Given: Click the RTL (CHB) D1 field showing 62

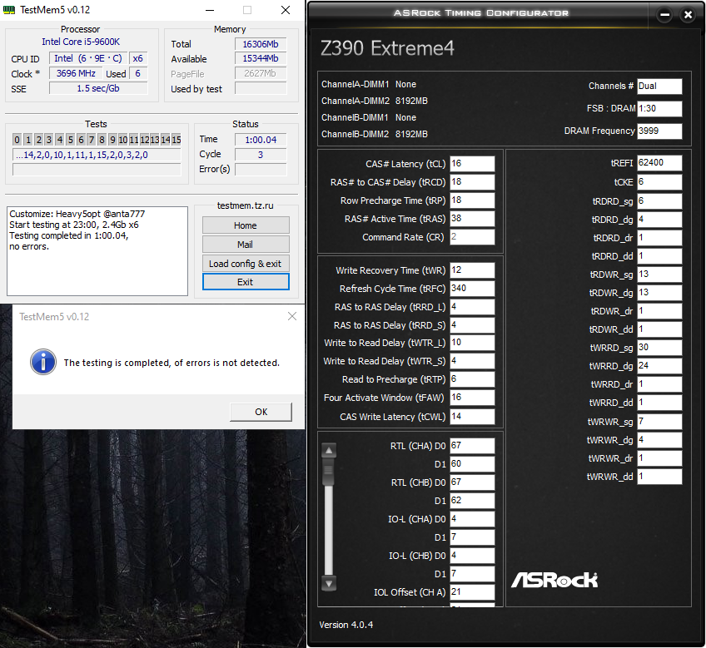Looking at the screenshot, I should tap(472, 501).
